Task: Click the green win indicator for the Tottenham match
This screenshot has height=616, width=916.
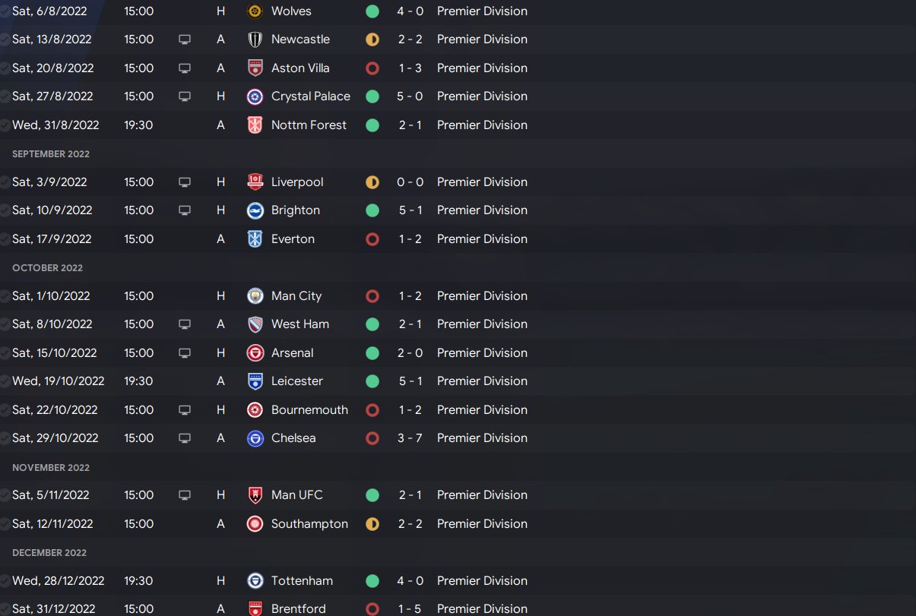Action: (372, 581)
